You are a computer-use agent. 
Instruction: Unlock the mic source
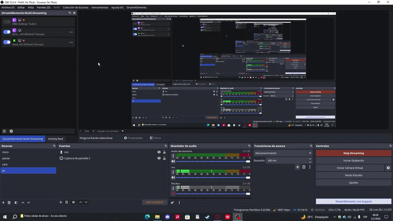[164, 152]
